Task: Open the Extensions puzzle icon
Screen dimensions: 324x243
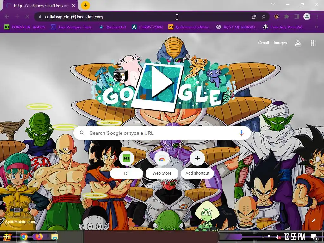Action: [286, 16]
